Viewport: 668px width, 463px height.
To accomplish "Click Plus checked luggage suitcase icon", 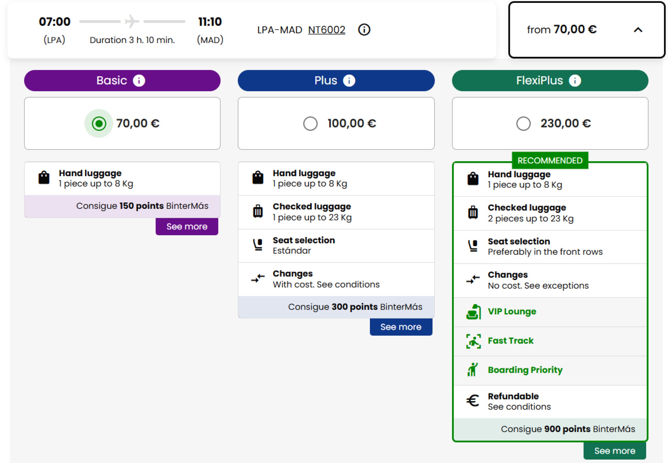I will point(258,211).
